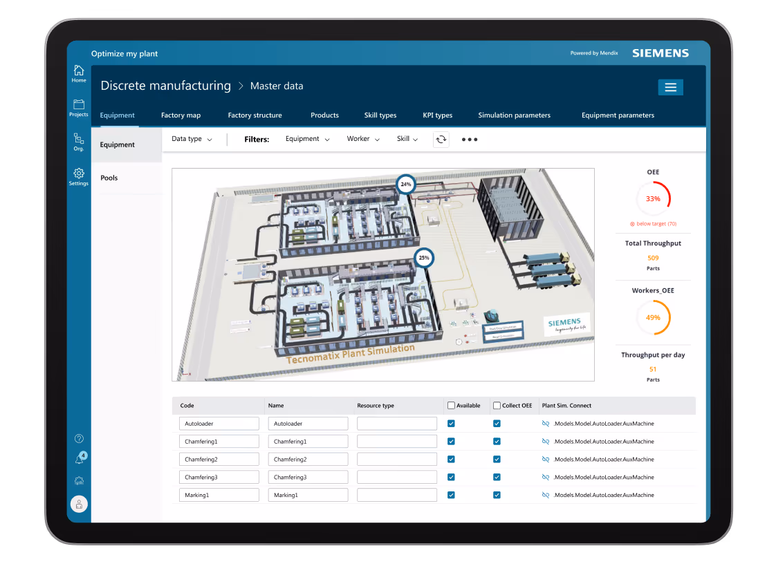
Task: Toggle the Collect OEE header checkbox
Action: tap(497, 406)
